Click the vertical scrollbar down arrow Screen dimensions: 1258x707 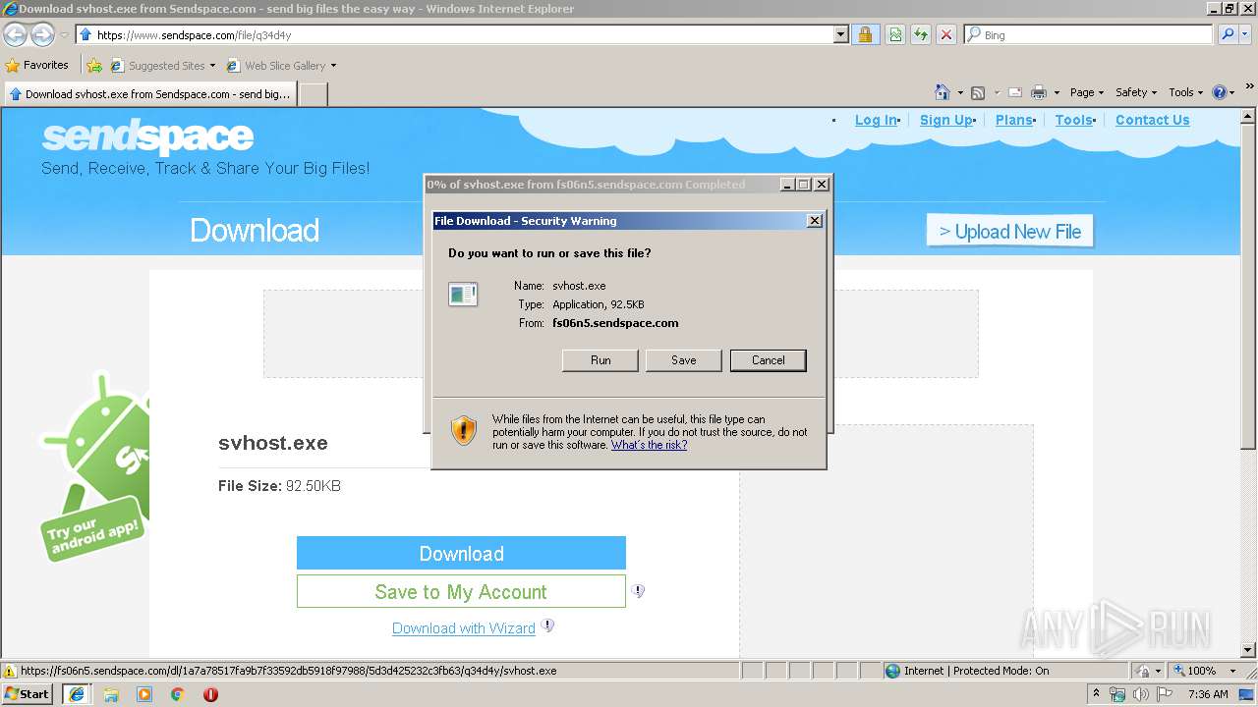click(x=1249, y=650)
